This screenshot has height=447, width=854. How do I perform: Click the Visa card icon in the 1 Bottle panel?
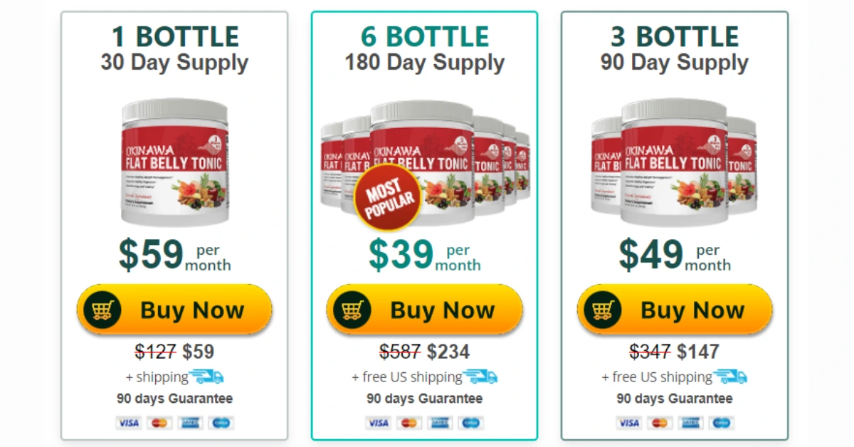(128, 423)
